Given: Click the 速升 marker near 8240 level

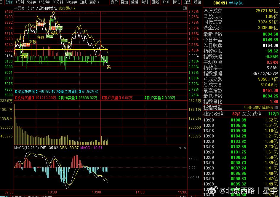Looking at the screenshot, I should [26, 45].
